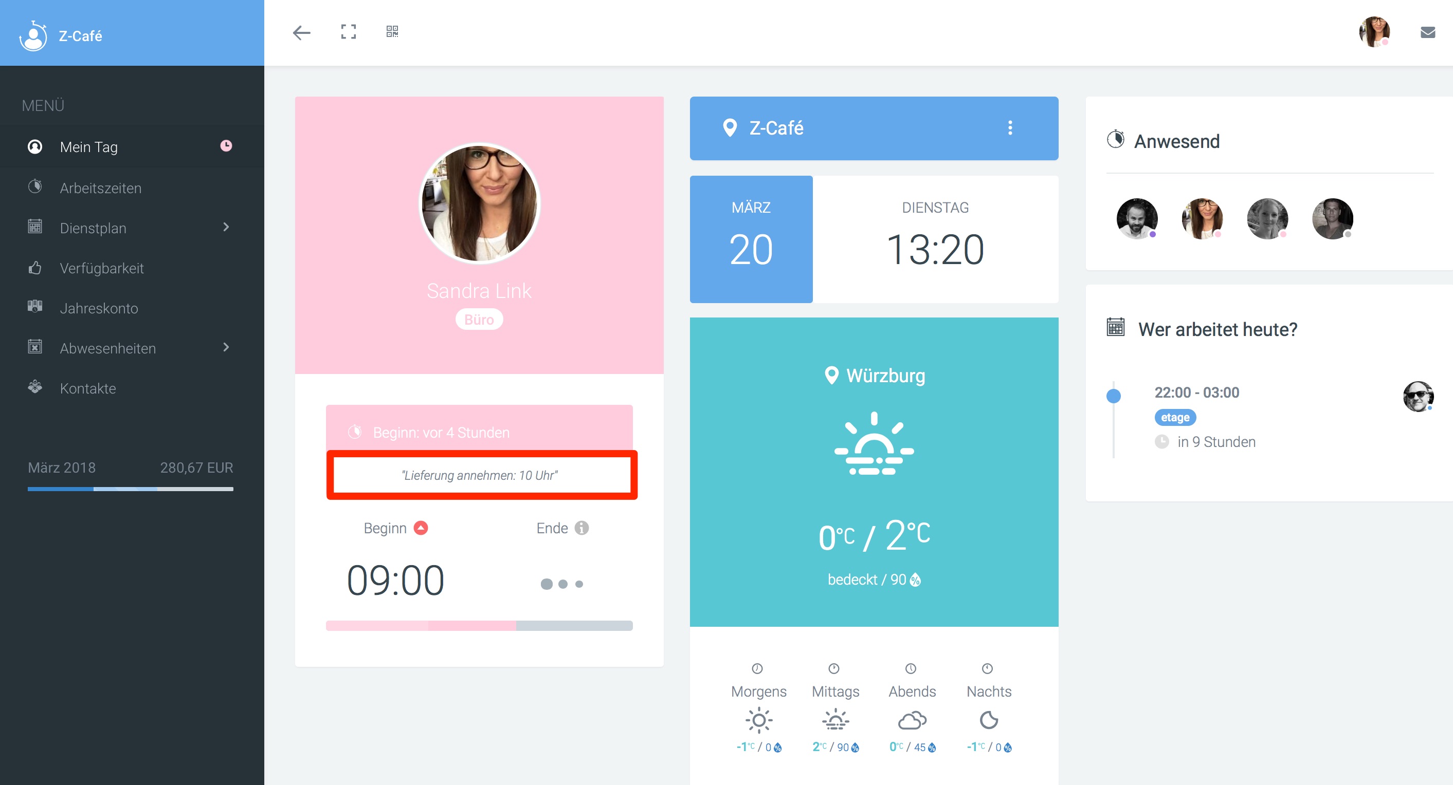Open the mail envelope icon

(1428, 33)
